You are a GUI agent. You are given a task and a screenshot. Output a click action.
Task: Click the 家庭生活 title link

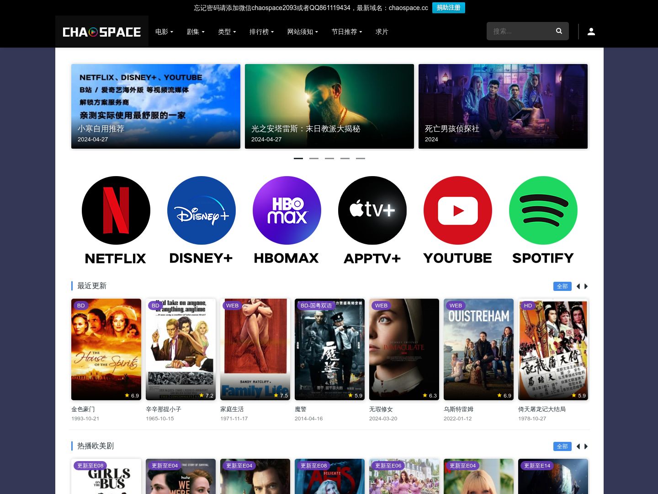coord(232,409)
